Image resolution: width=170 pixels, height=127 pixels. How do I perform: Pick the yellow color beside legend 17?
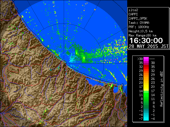[146, 87]
